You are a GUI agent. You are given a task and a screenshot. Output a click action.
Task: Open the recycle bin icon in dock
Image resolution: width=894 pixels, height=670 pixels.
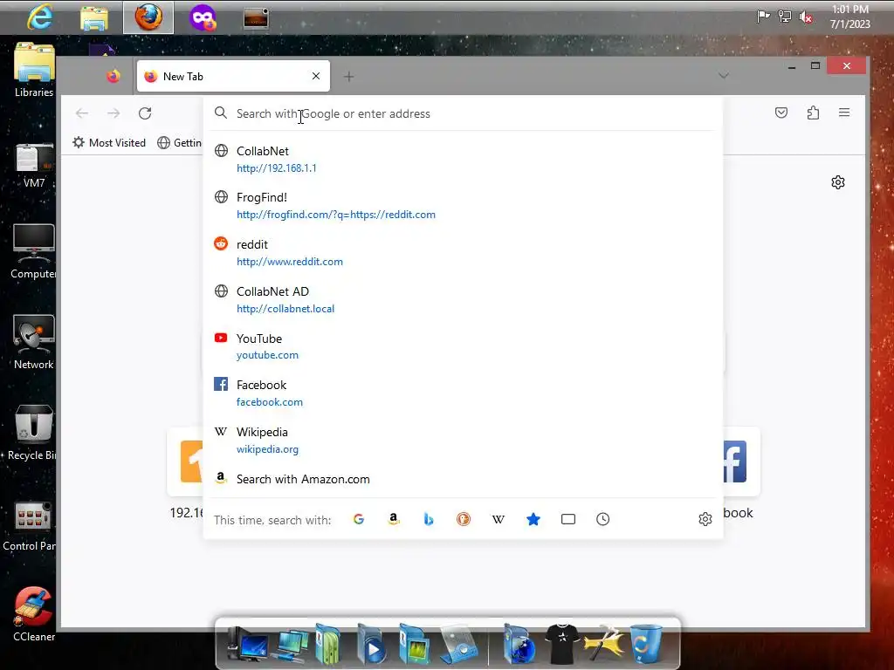point(646,644)
